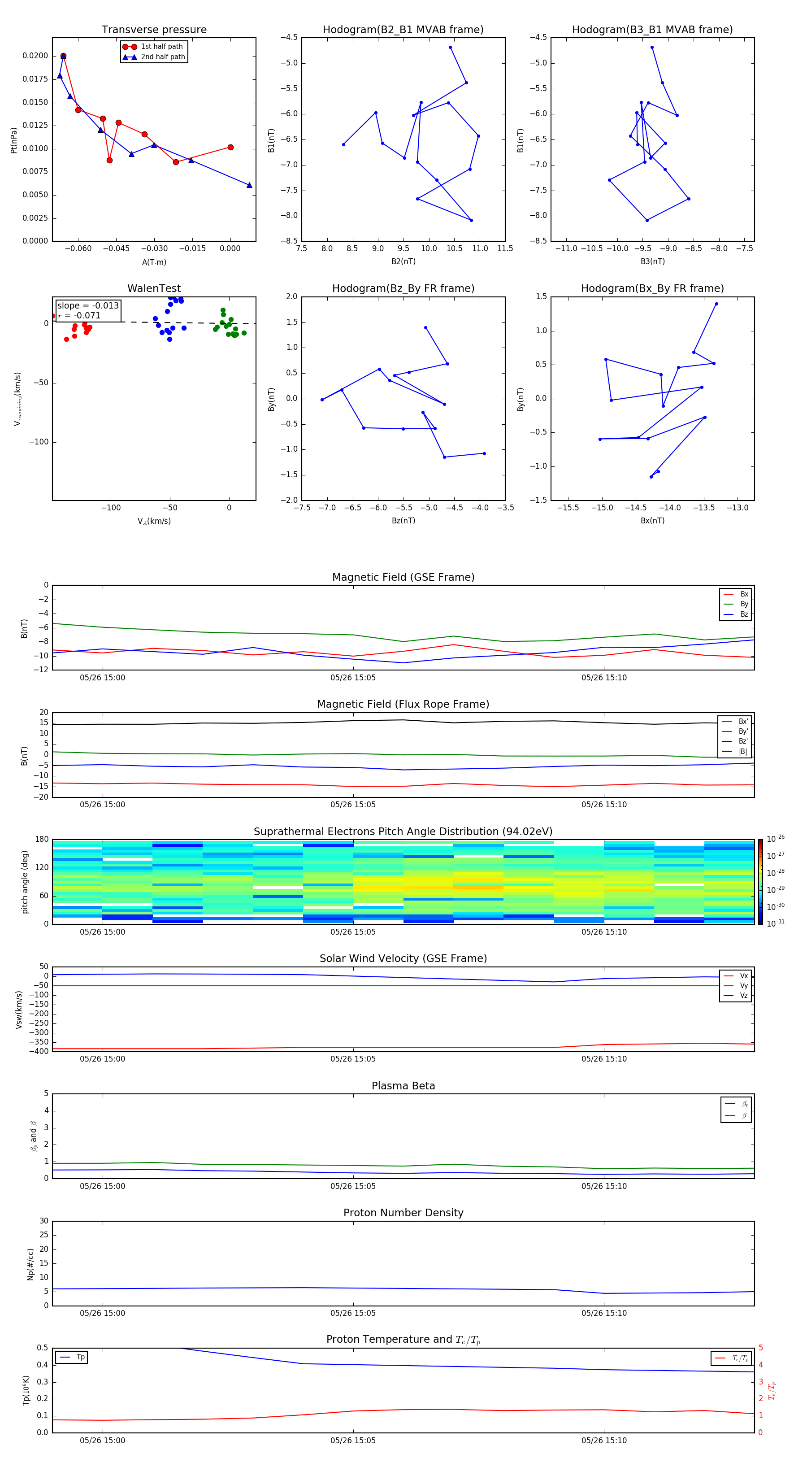Select the Tp legend entry
807x1480 pixels.
click(72, 1357)
